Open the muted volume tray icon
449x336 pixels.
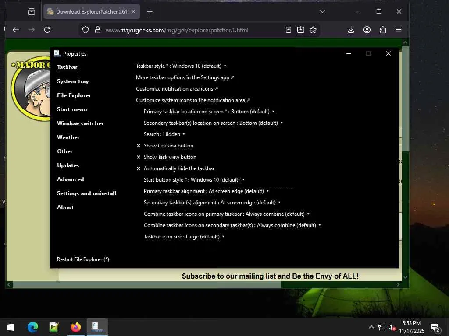tap(392, 328)
